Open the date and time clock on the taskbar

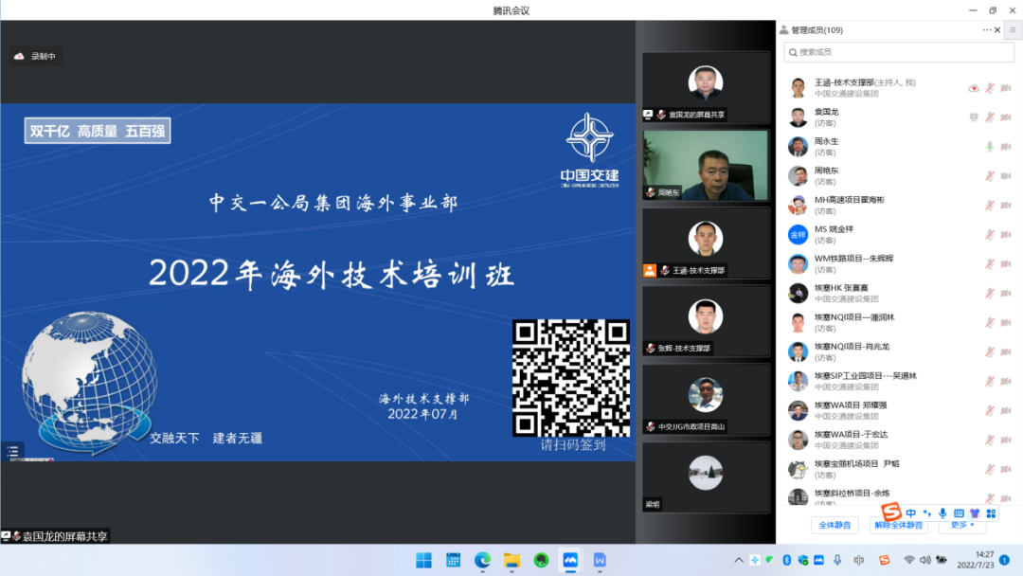coord(976,560)
